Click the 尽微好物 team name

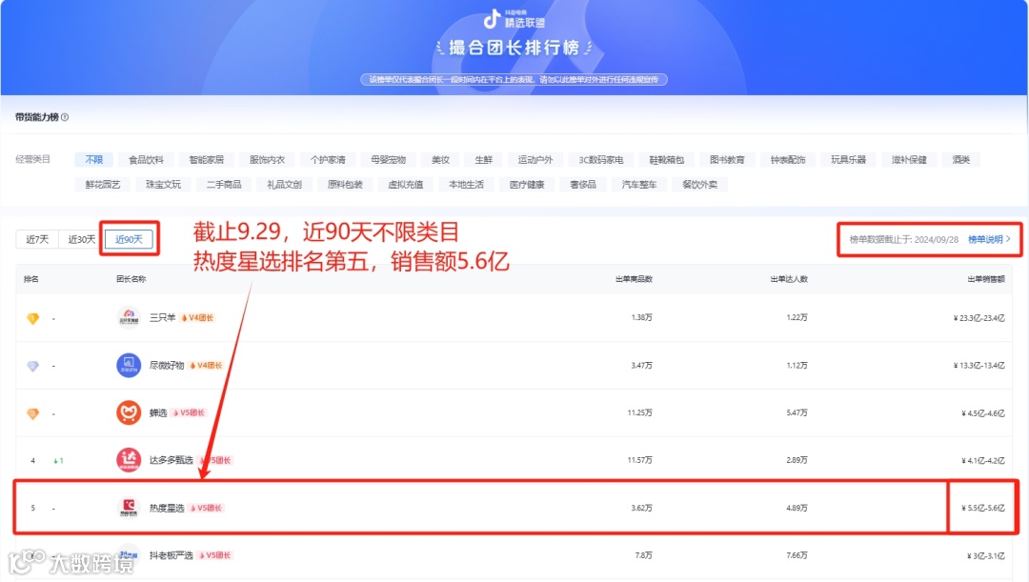(167, 366)
